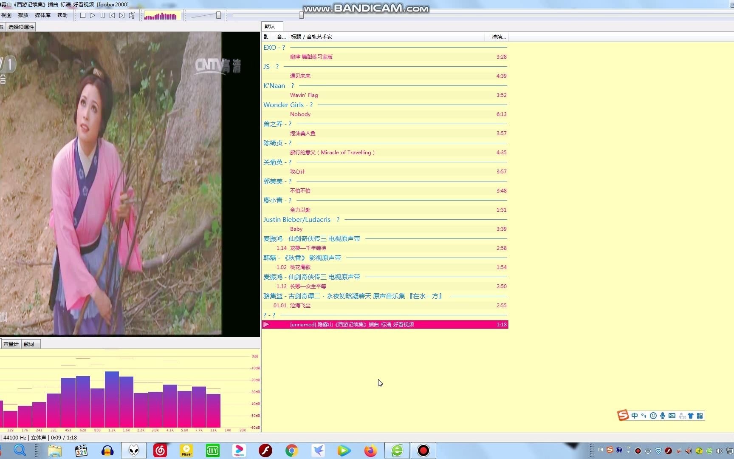Viewport: 734px width, 459px height.
Task: Click the mini spectrum visualizer in the toolbar
Action: (161, 16)
